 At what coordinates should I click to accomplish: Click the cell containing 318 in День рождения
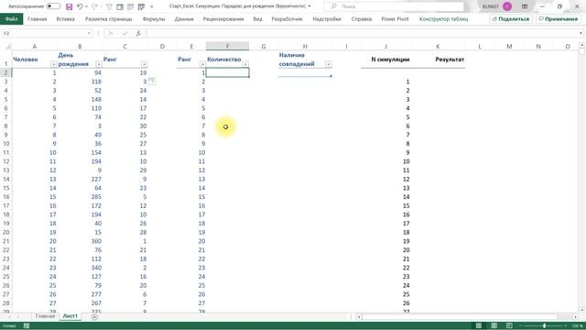click(80, 82)
